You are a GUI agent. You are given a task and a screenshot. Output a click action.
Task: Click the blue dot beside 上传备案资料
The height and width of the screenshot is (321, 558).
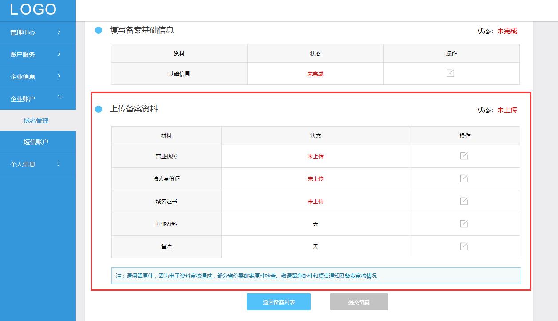[x=97, y=109]
